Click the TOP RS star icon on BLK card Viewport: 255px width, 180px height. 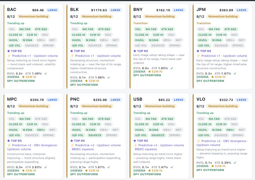(72, 51)
